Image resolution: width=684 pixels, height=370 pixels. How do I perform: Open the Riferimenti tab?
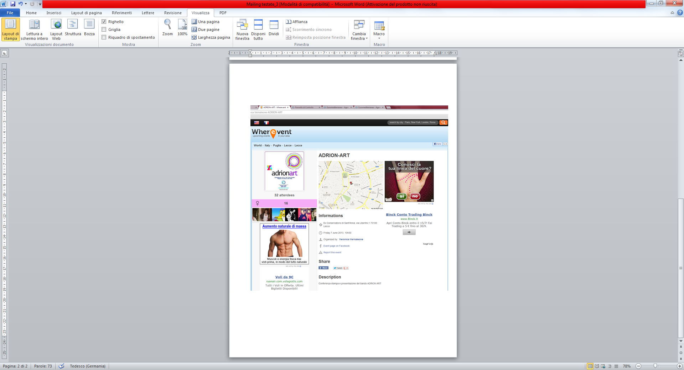122,13
